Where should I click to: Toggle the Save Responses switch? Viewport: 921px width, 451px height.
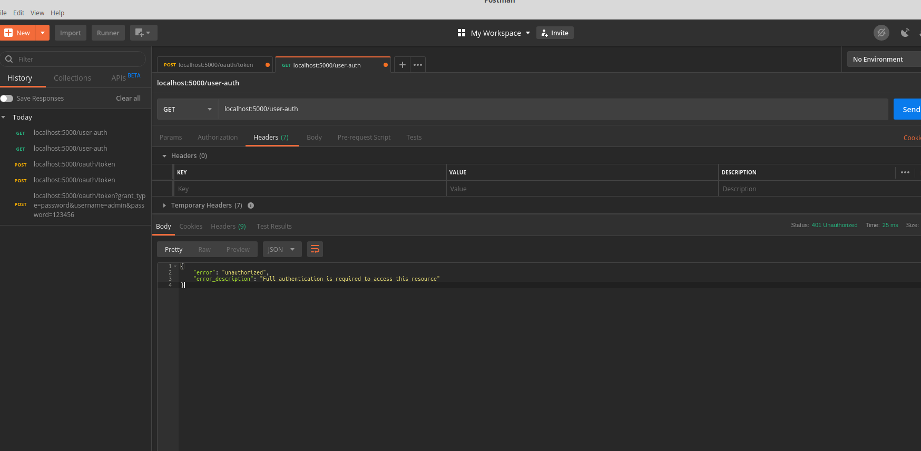(x=7, y=99)
